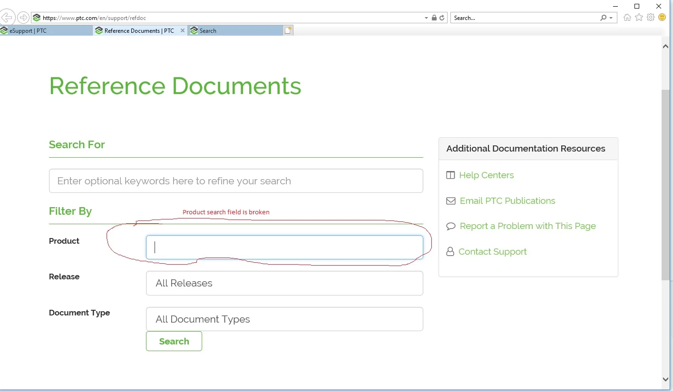
Task: Click the page scrollbar down arrow
Action: coord(665,379)
